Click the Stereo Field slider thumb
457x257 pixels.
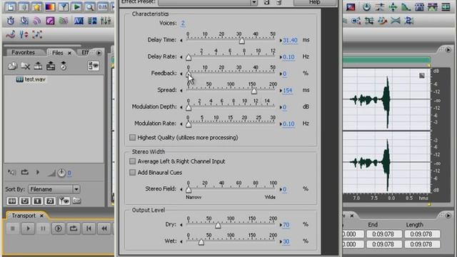point(189,190)
